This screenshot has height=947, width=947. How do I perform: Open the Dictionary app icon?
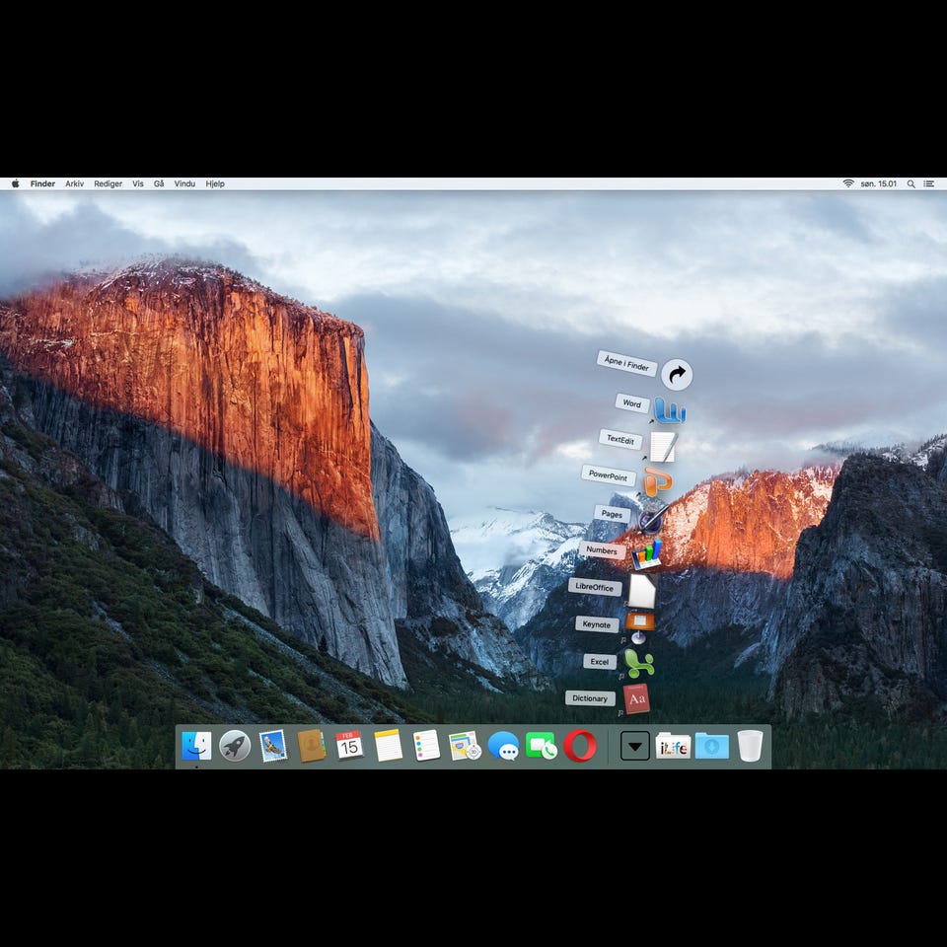tap(636, 698)
